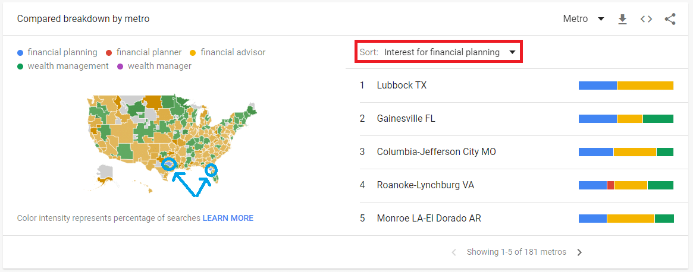
Task: Select the financial advisor legend label
Action: pyautogui.click(x=233, y=52)
